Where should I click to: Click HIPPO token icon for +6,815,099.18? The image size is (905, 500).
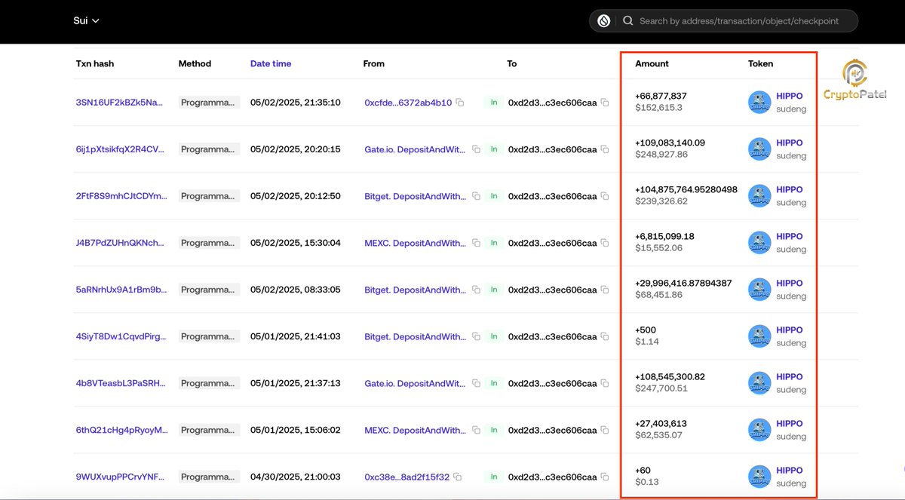(x=759, y=243)
